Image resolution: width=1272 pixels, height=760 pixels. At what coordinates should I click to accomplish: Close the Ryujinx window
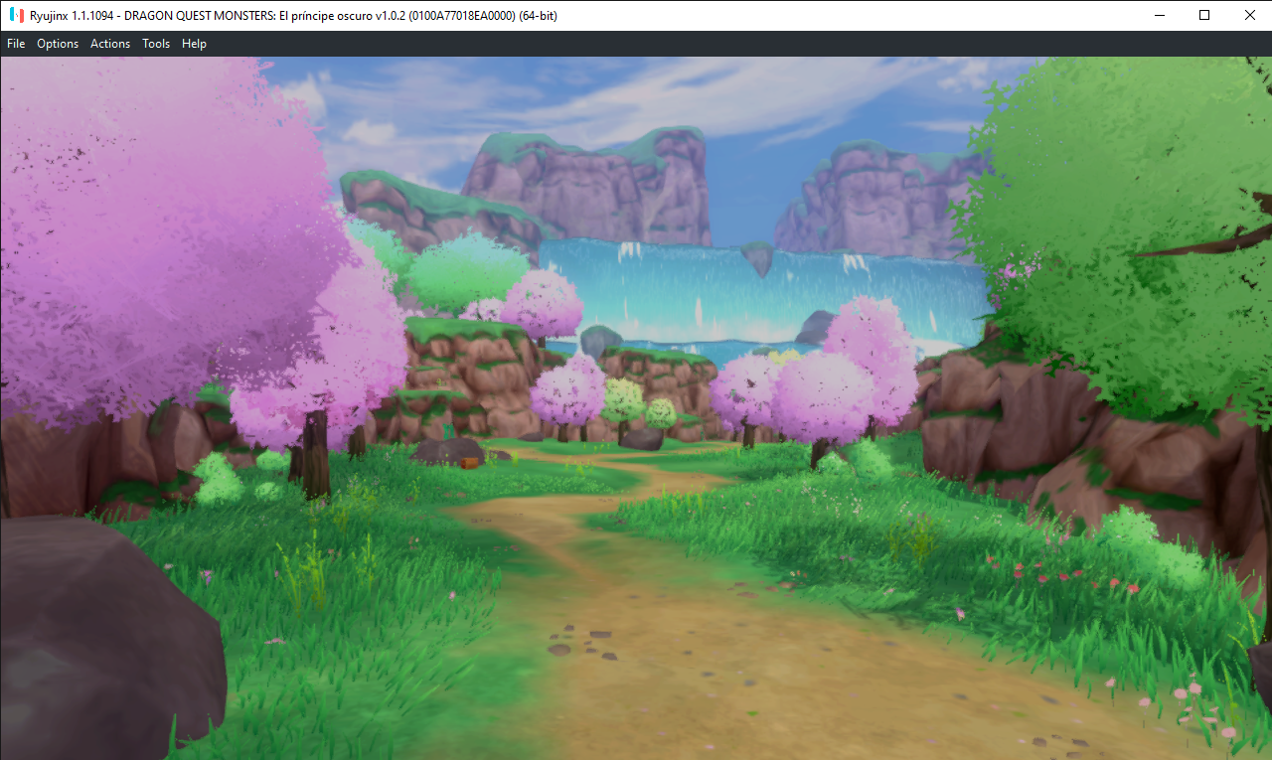[x=1249, y=15]
